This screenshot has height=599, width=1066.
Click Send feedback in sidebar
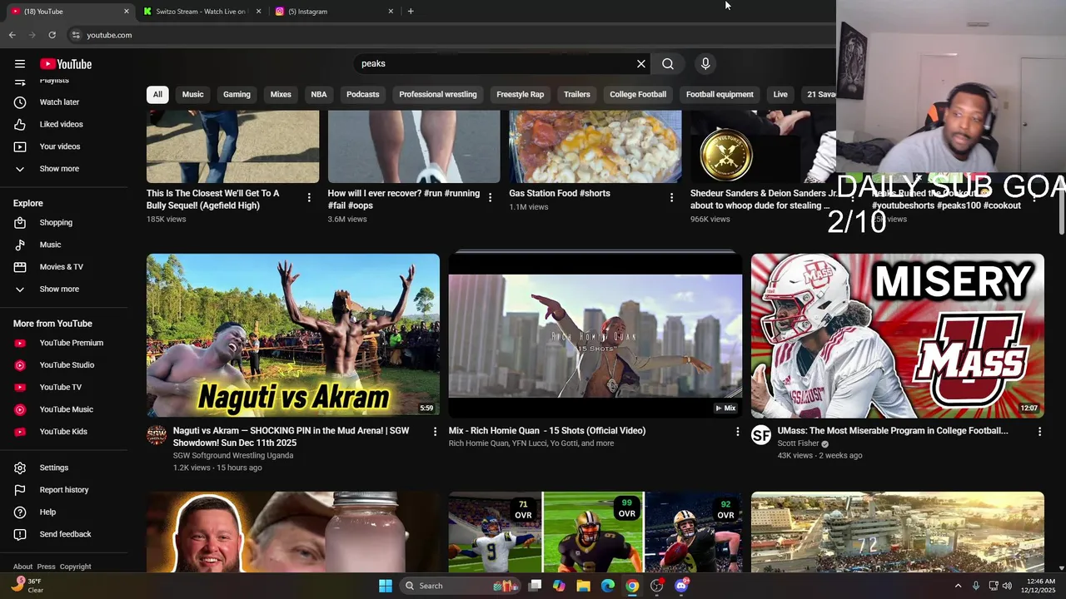pyautogui.click(x=65, y=534)
